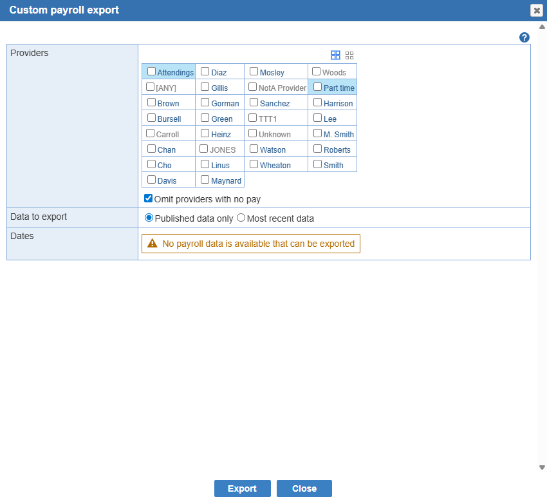Check the [ANY] provider checkbox
547x502 pixels.
coord(150,86)
